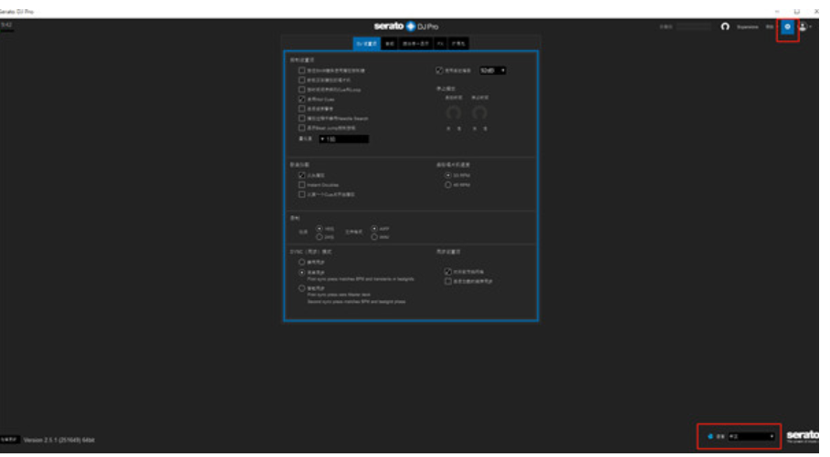Select WAV recording file format
This screenshot has width=830, height=457.
pos(374,237)
